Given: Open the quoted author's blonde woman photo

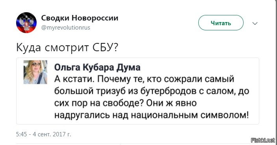Looking at the screenshot, I should click(35, 72).
